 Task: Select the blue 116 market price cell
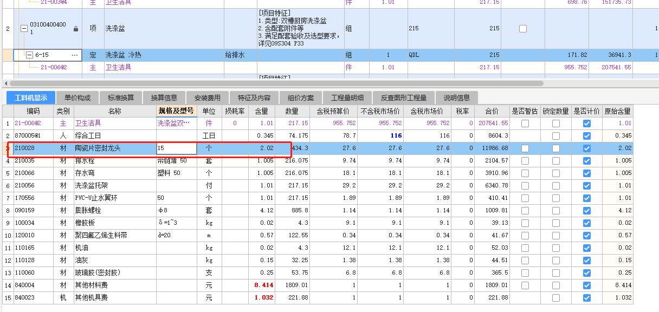click(x=381, y=136)
